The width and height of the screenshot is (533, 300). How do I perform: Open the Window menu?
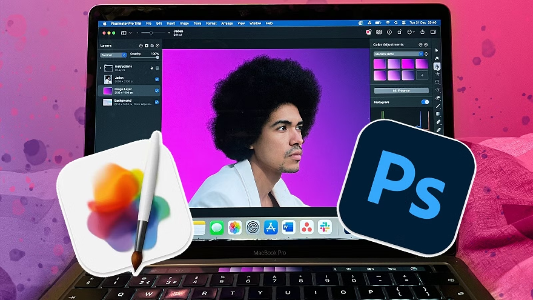(x=255, y=24)
